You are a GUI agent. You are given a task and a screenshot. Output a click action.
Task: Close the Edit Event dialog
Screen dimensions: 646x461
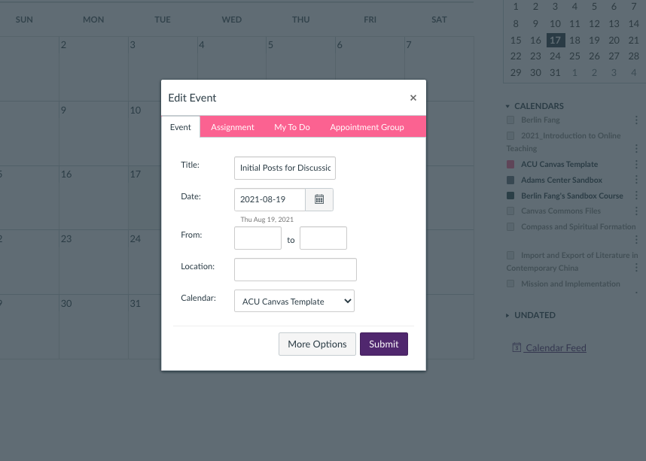pyautogui.click(x=413, y=98)
